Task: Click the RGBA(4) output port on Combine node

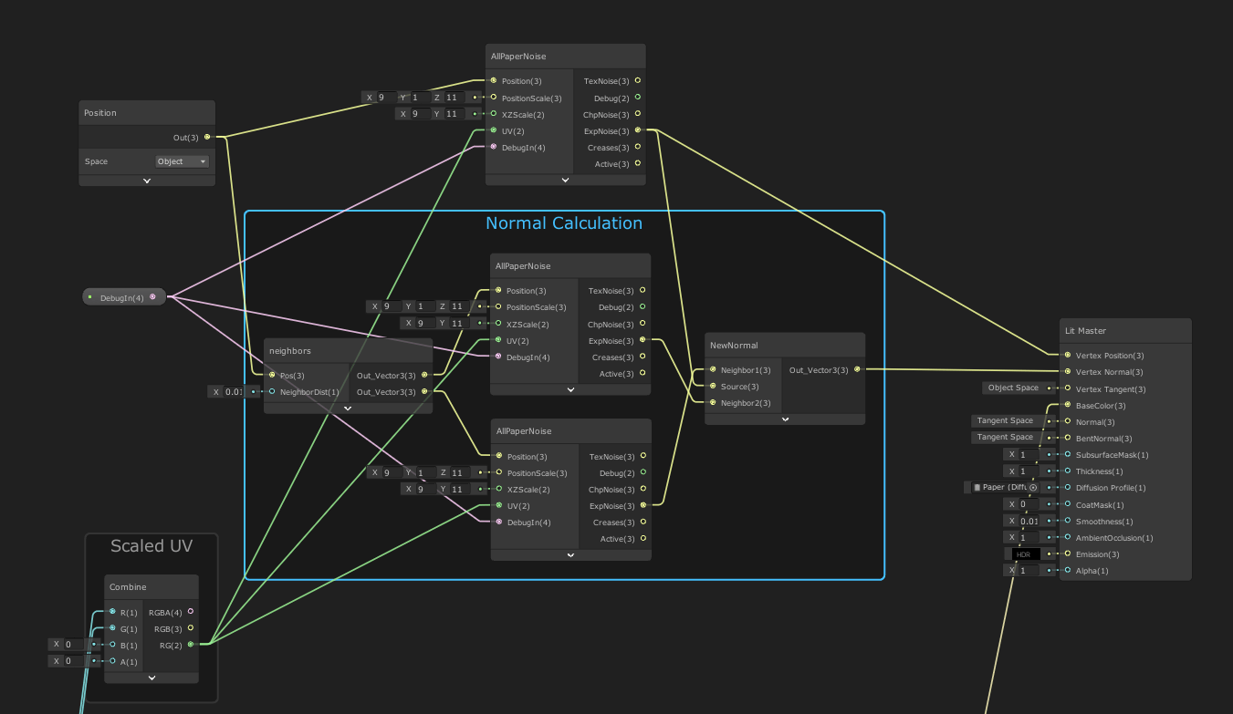Action: pyautogui.click(x=192, y=612)
